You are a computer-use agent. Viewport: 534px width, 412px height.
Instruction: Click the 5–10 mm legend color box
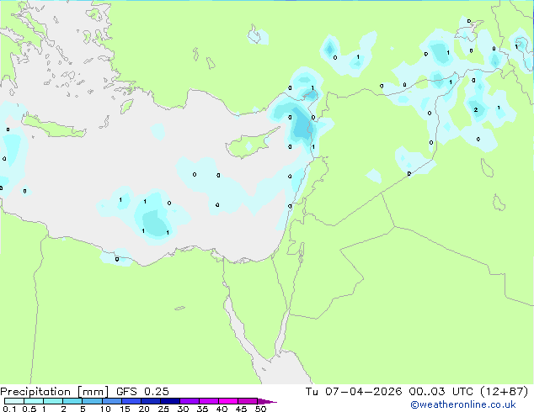pyautogui.click(x=92, y=401)
